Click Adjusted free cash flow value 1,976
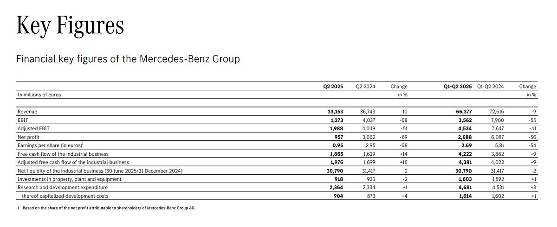Screen dimensions: 557x227 (x=337, y=162)
